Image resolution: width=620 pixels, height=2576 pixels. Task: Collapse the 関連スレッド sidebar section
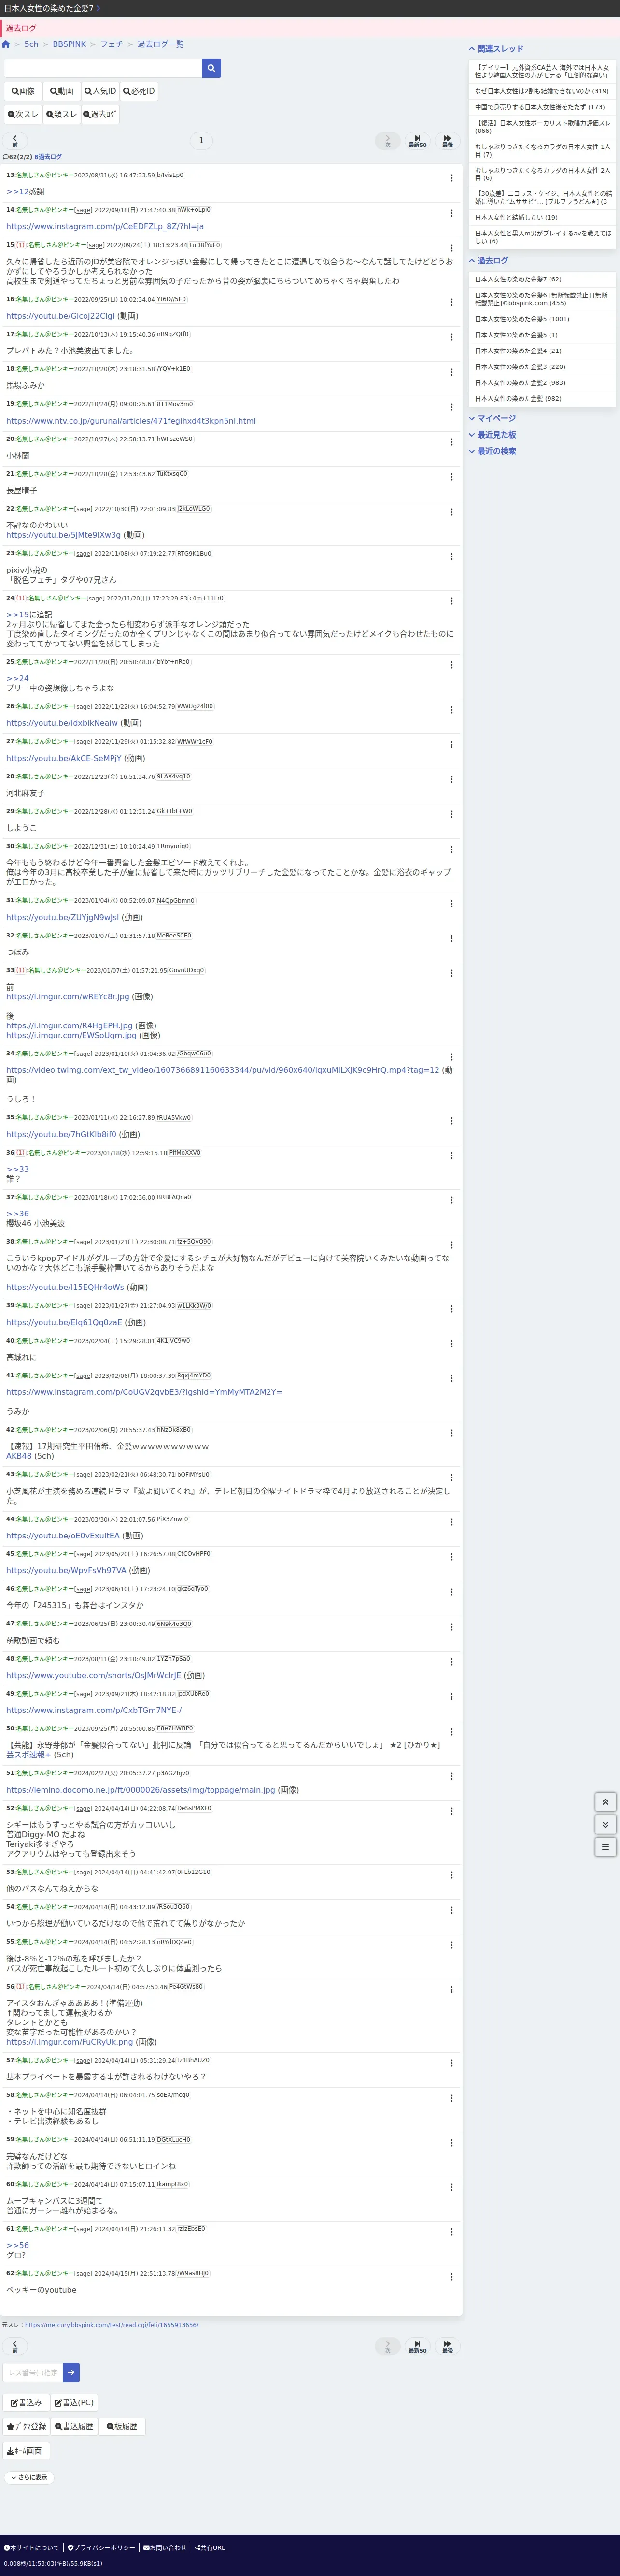tap(496, 49)
